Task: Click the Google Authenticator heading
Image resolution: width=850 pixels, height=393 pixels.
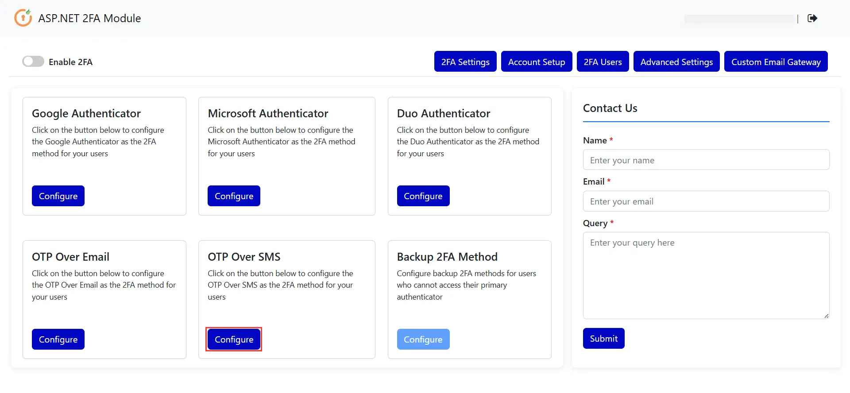Action: [86, 113]
